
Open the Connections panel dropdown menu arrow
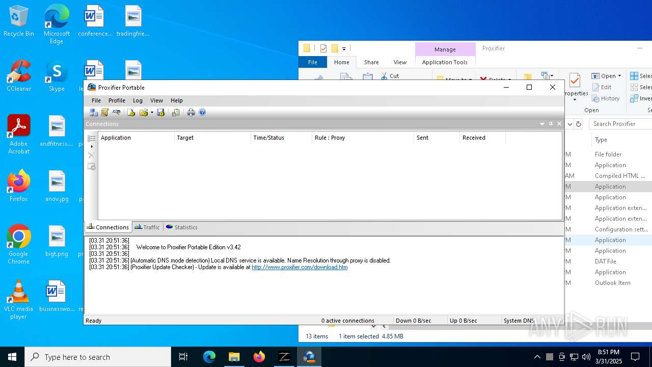point(542,124)
